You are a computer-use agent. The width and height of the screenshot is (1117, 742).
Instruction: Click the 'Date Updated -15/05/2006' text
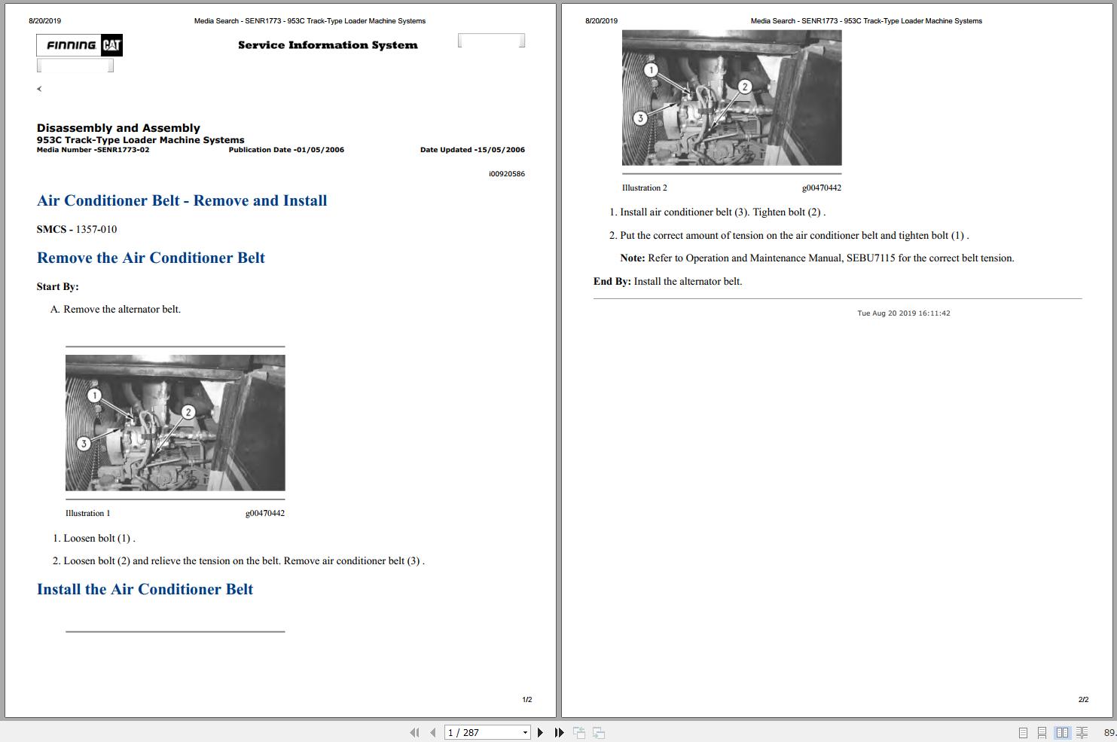[x=472, y=150]
